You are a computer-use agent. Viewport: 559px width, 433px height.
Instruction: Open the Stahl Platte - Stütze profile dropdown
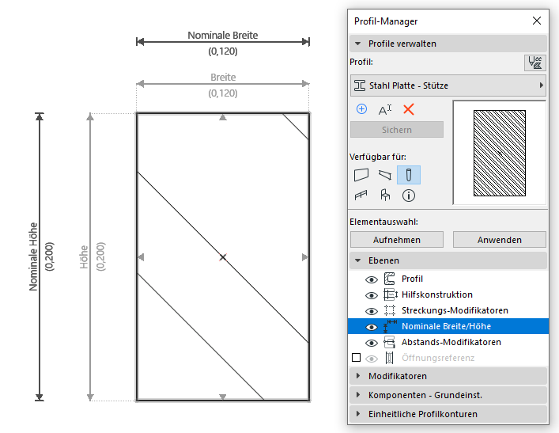[x=448, y=85]
